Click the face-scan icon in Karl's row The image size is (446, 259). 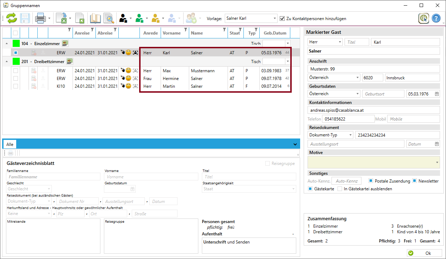135,53
